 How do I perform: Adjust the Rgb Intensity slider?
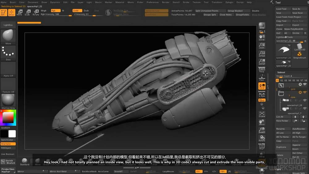(x=56, y=15)
